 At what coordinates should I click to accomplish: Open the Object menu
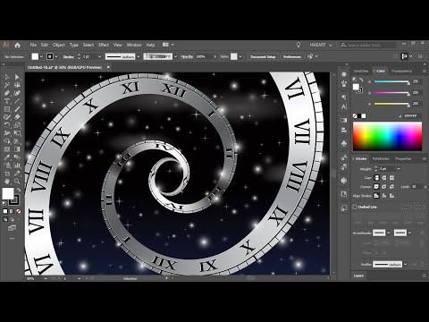59,45
